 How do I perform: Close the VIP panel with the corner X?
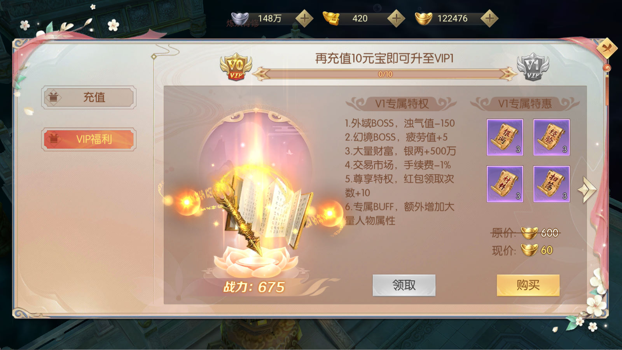[x=606, y=48]
